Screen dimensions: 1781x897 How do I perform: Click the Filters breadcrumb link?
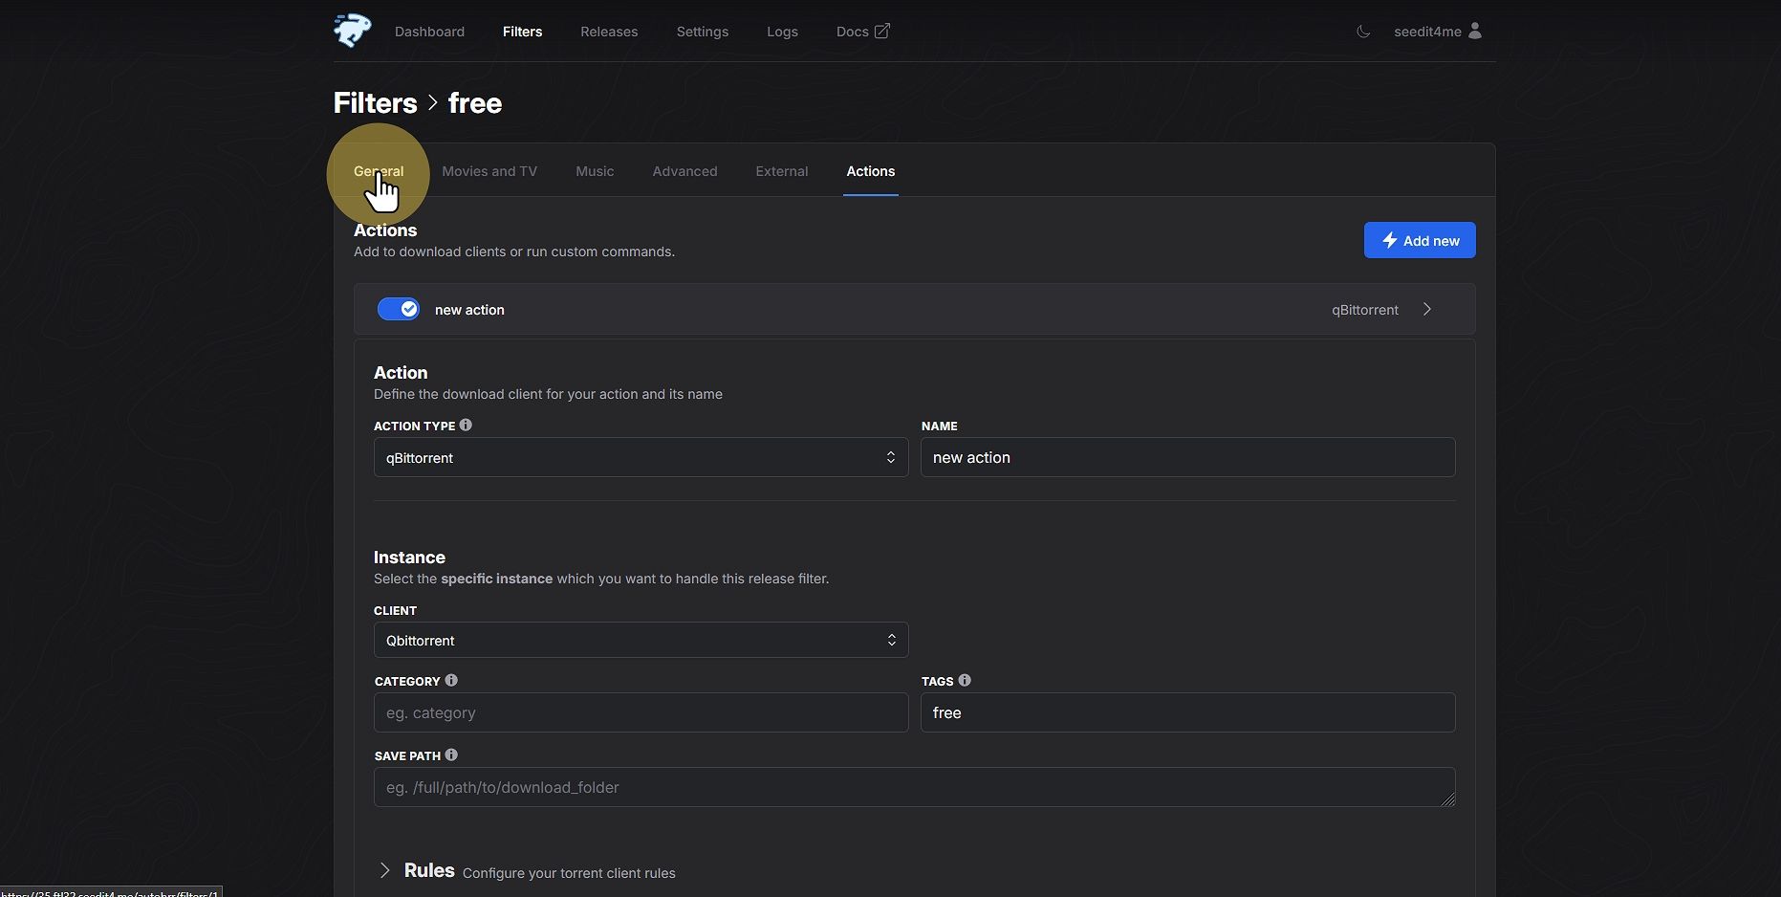coord(375,103)
